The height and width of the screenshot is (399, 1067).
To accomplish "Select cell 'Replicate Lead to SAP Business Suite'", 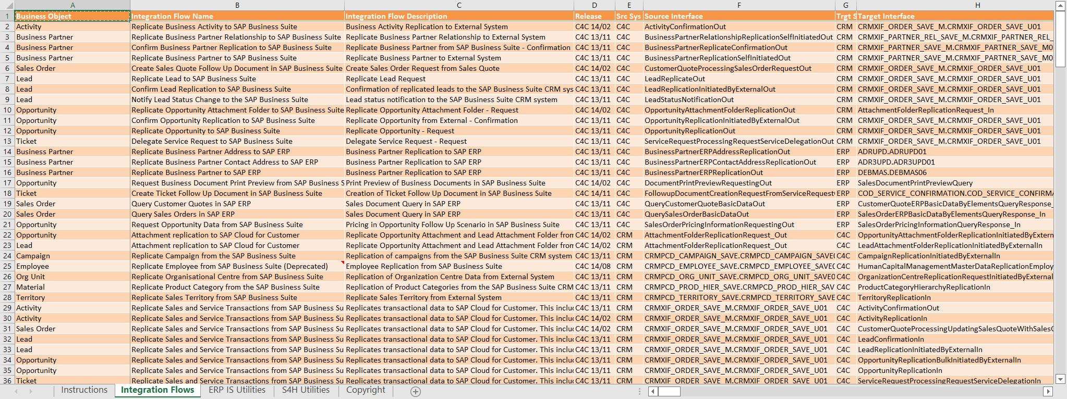I will (x=237, y=79).
